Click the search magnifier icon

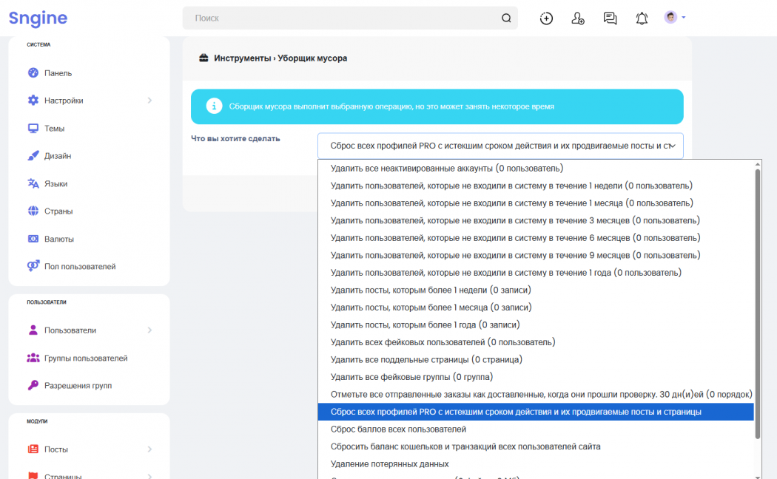(x=506, y=18)
